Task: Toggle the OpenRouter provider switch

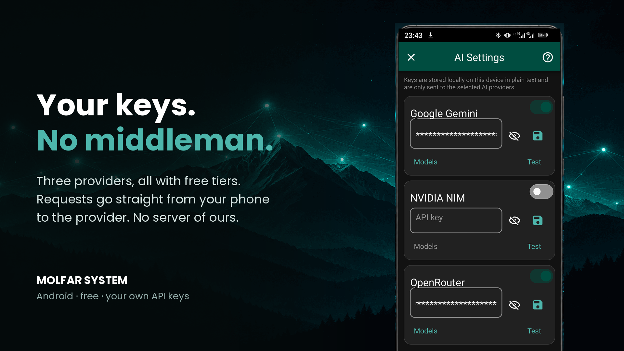Action: point(541,276)
